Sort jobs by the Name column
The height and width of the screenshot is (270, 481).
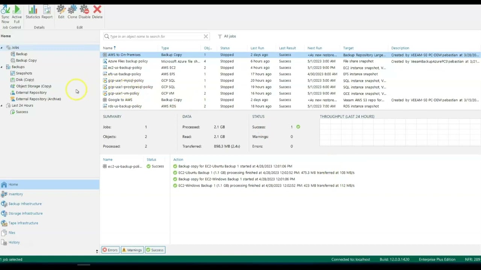[109, 48]
